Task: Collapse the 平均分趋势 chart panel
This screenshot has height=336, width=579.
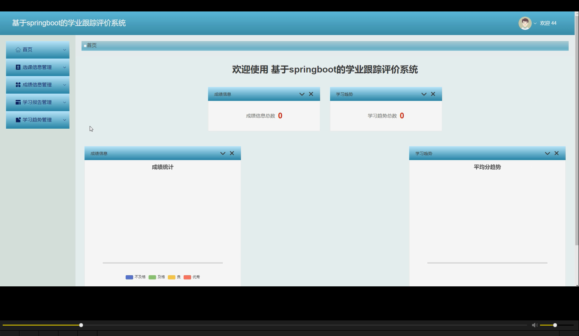Action: tap(547, 153)
